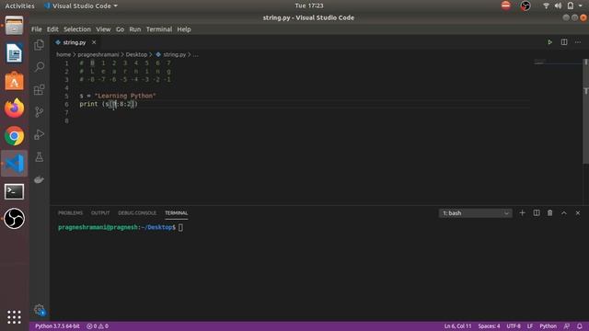This screenshot has height=331, width=589.
Task: Open LibreOffice Writer from the dock
Action: pyautogui.click(x=15, y=53)
